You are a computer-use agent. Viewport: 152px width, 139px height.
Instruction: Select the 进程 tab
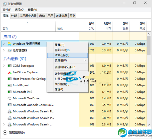tap(6, 16)
